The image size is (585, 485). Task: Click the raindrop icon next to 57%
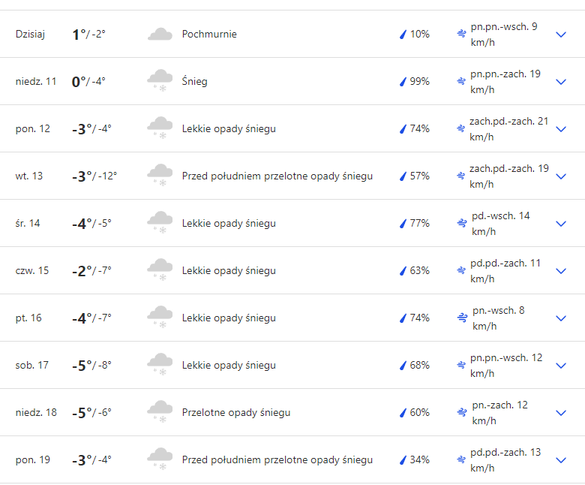point(403,176)
